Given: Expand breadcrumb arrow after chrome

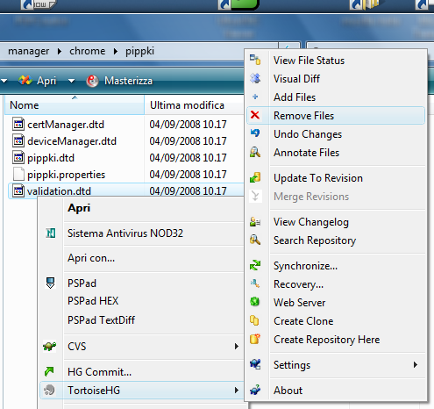Looking at the screenshot, I should pyautogui.click(x=116, y=52).
